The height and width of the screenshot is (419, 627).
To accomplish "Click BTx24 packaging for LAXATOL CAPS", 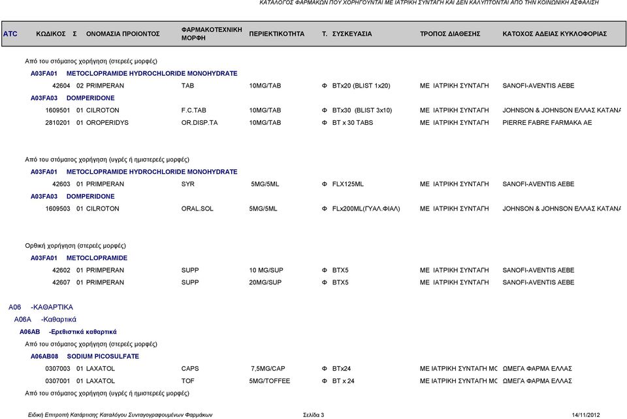I will pos(342,369).
